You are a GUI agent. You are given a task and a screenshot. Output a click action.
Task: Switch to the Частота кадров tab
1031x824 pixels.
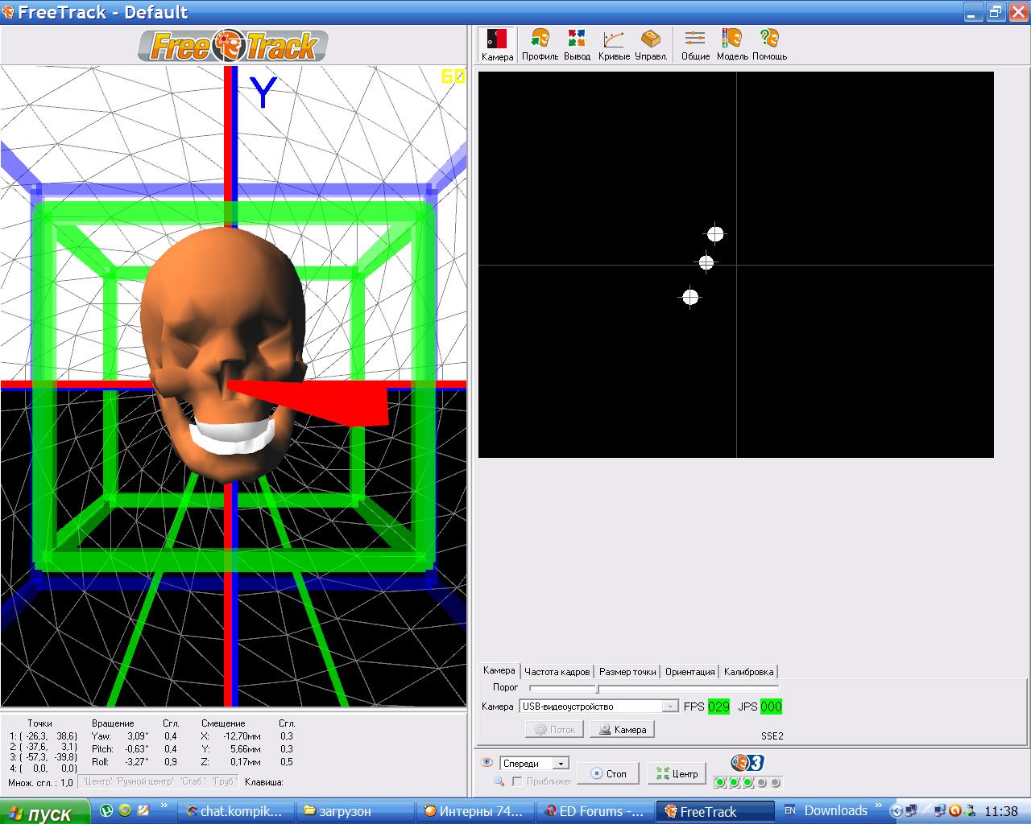click(557, 672)
